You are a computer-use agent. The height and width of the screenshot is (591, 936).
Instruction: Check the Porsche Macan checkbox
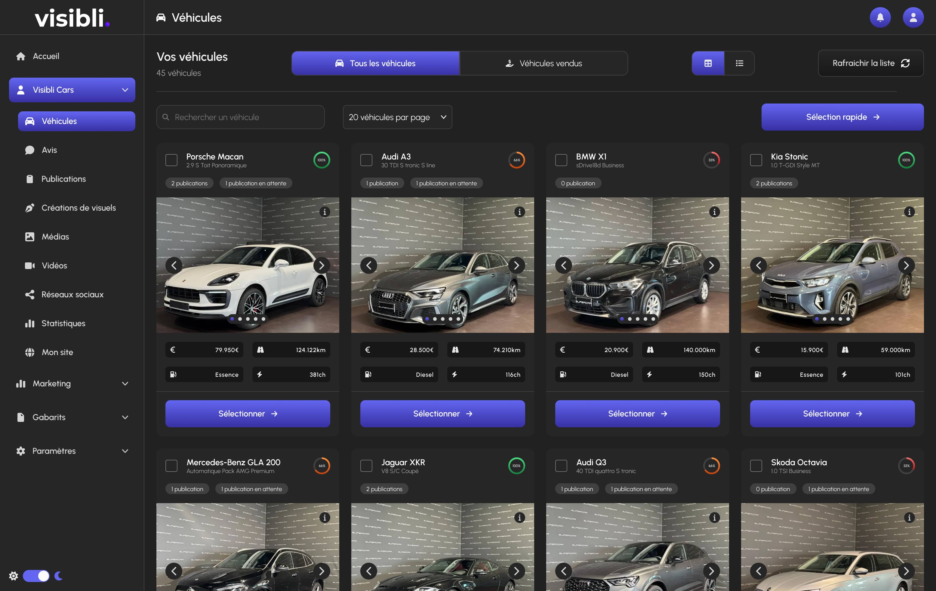171,160
